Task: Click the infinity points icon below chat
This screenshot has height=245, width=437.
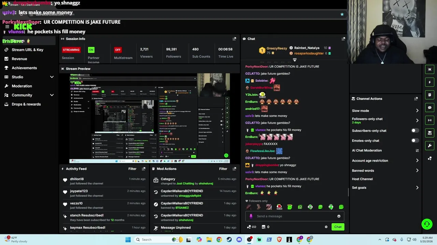Action: [x=251, y=227]
